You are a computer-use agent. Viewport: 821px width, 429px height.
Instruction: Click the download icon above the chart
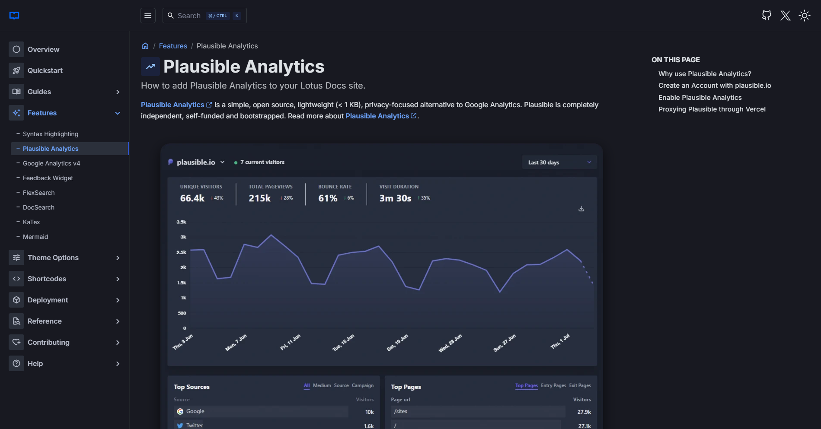pyautogui.click(x=581, y=209)
